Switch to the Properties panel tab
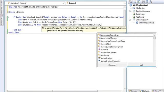Viewport: 164px width, 92px height. tap(134, 91)
